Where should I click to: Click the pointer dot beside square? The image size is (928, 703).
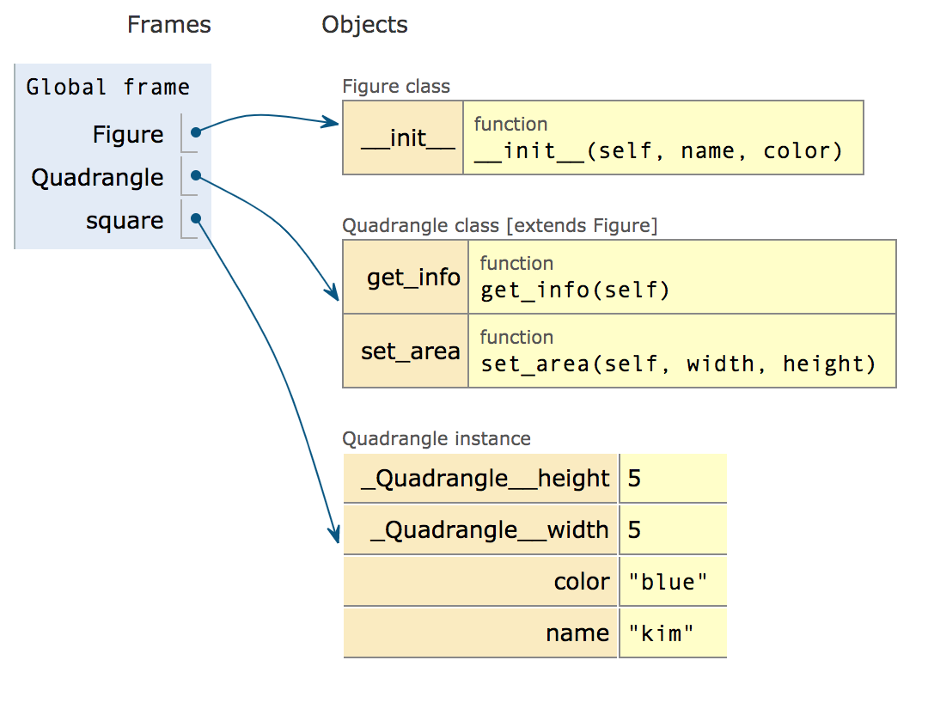(196, 218)
